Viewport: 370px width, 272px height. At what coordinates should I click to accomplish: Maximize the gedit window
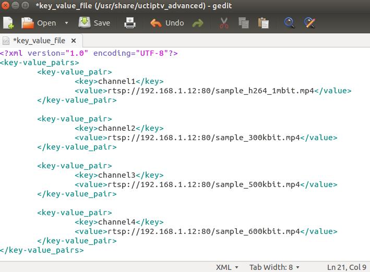pyautogui.click(x=25, y=5)
